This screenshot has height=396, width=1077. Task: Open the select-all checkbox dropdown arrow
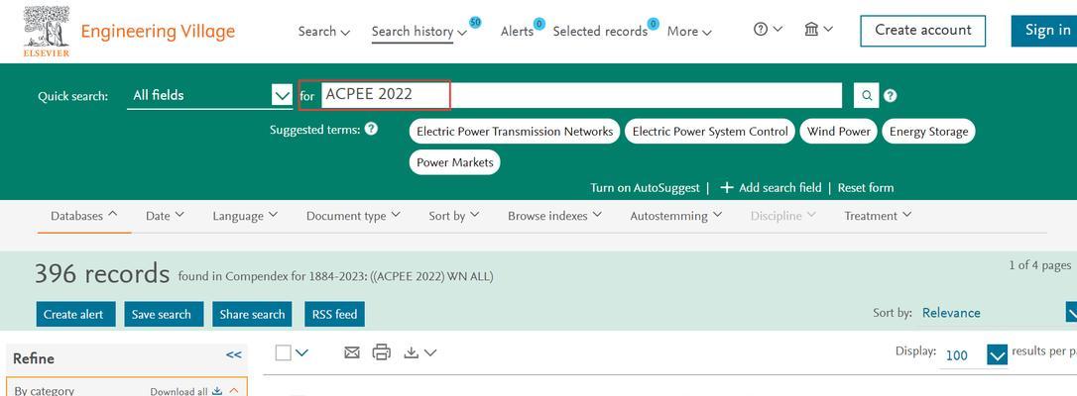[302, 353]
